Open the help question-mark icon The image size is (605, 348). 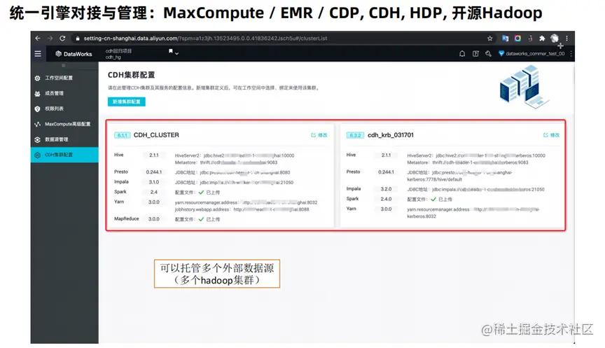click(475, 54)
